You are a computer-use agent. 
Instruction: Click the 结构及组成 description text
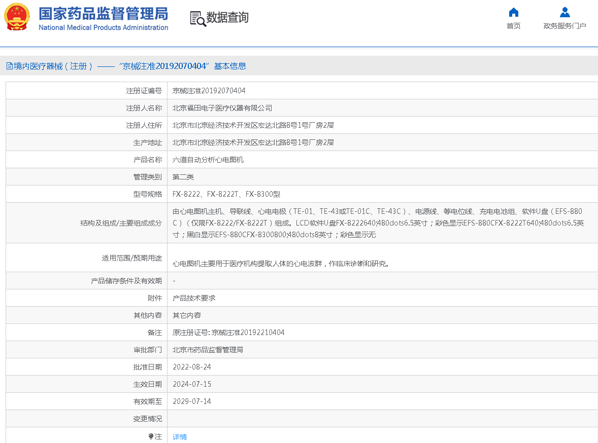point(378,223)
